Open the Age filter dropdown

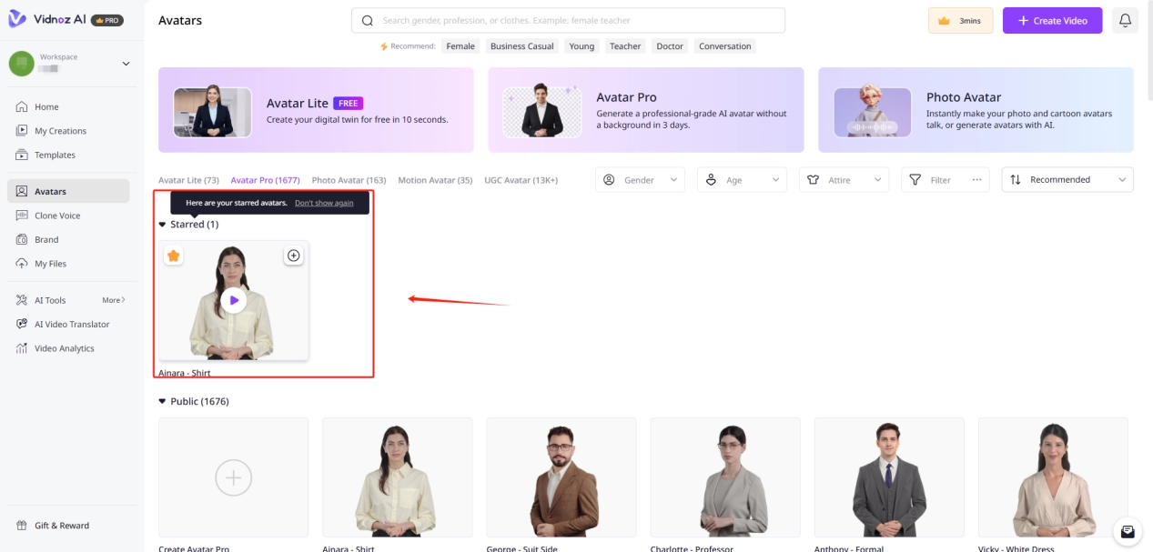743,180
